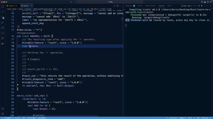Click Live Share in status bar
Screen dimensions: 213x119
click(x=32, y=118)
